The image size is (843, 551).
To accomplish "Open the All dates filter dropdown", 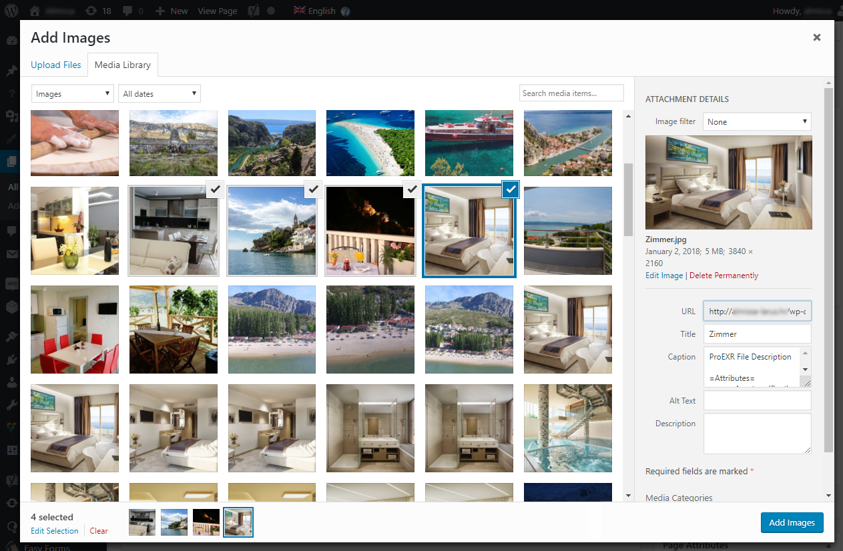I will [160, 94].
